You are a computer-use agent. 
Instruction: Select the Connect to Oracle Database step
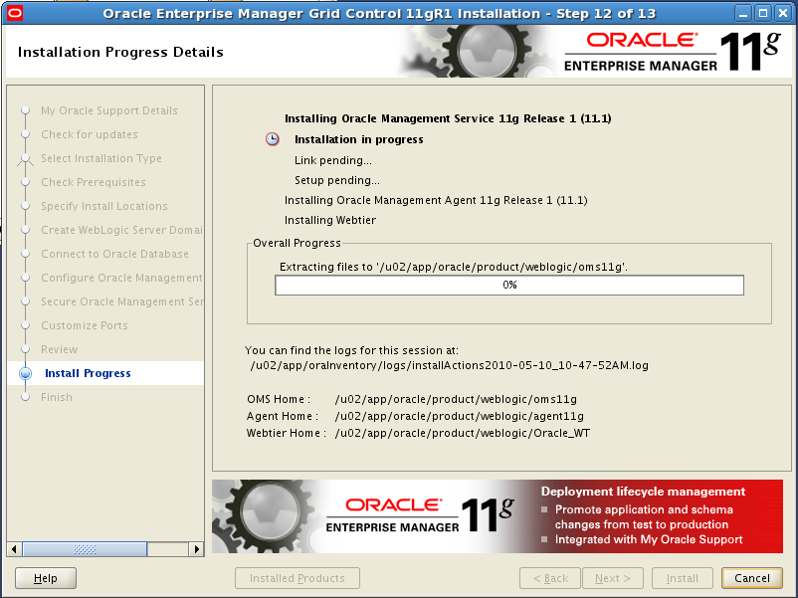click(114, 254)
